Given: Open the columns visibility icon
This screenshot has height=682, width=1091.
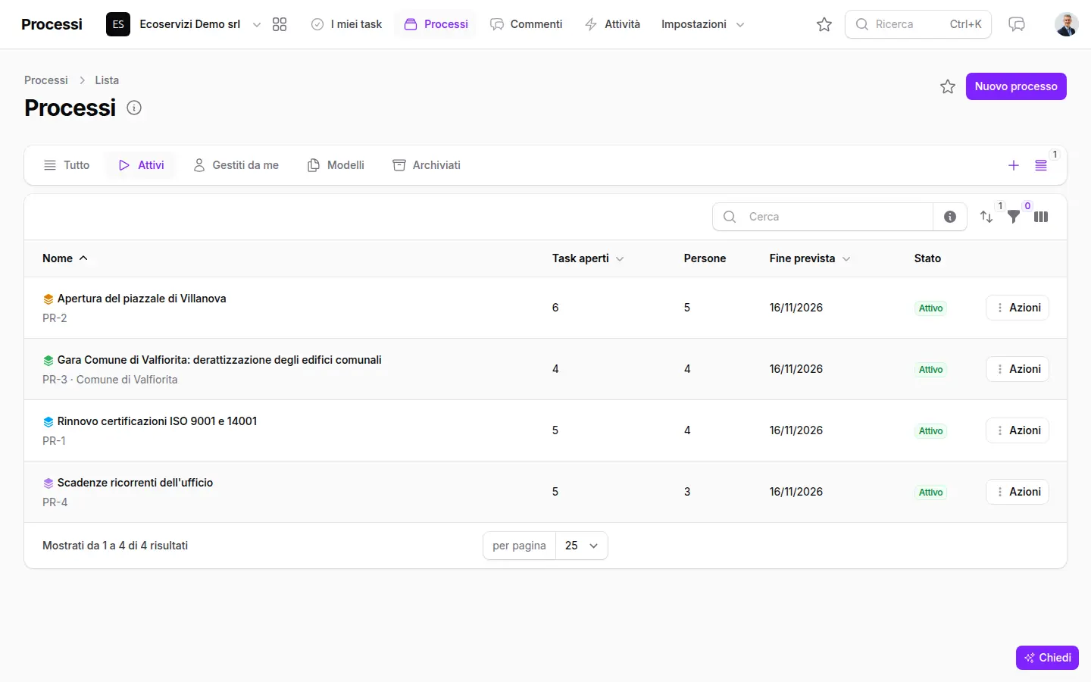Looking at the screenshot, I should [x=1041, y=217].
